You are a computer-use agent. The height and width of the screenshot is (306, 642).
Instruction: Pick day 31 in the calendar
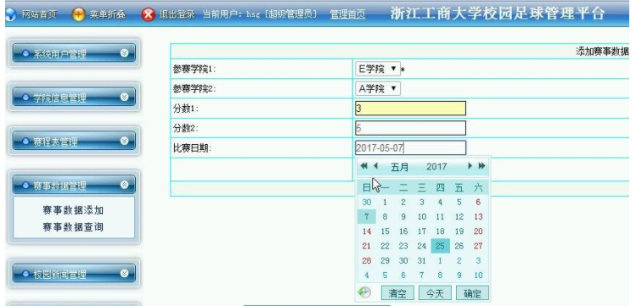[422, 261]
